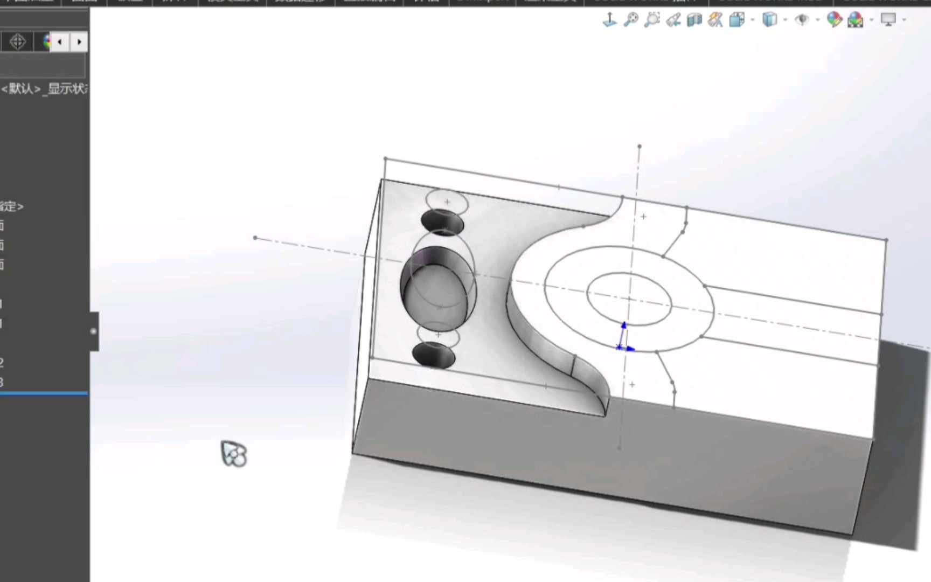Viewport: 931px width, 582px height.
Task: Click the Edit Appearance colored sphere icon
Action: [834, 20]
